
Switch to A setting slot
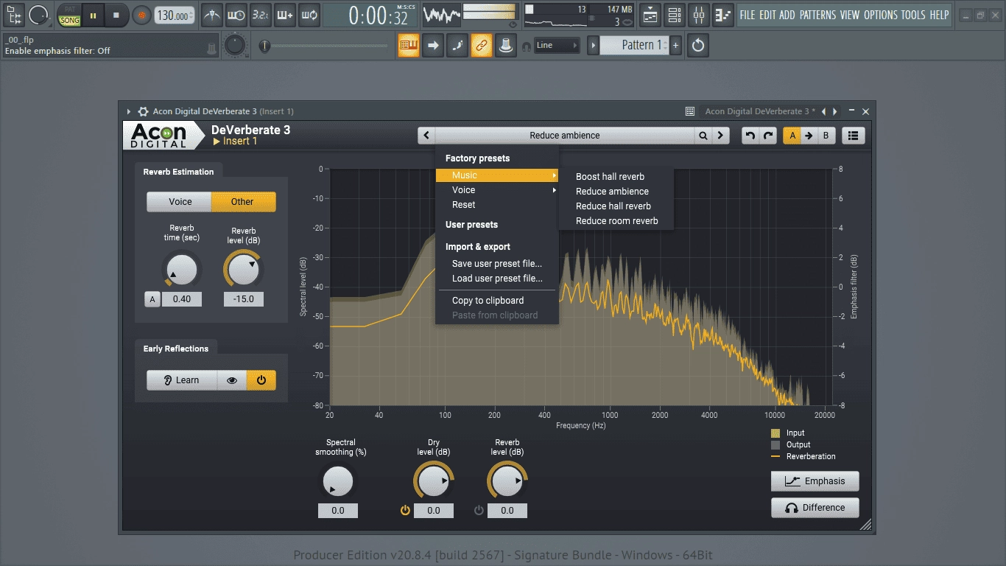(792, 136)
